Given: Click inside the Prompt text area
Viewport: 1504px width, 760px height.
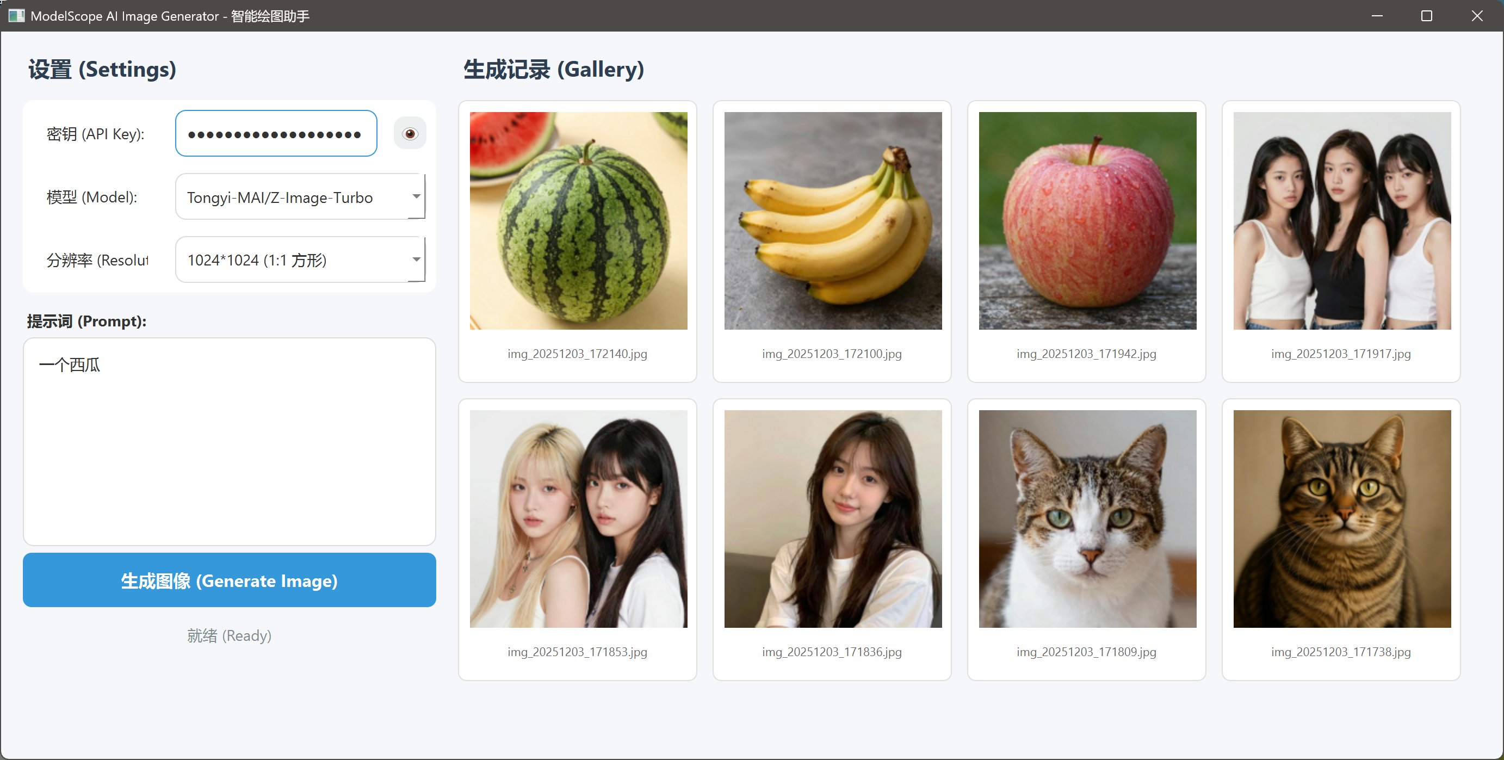Looking at the screenshot, I should (x=230, y=442).
